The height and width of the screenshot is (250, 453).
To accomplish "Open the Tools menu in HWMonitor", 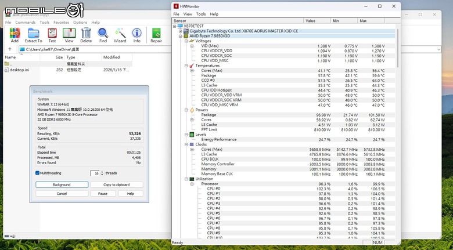I will [x=201, y=14].
